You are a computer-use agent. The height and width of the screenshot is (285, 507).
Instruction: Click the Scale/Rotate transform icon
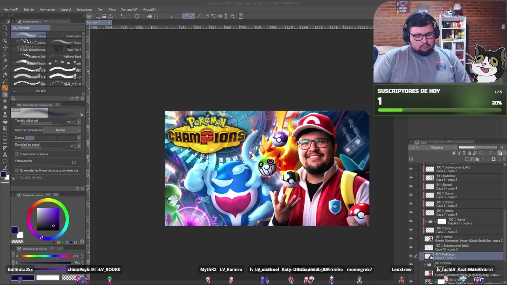pos(156,16)
